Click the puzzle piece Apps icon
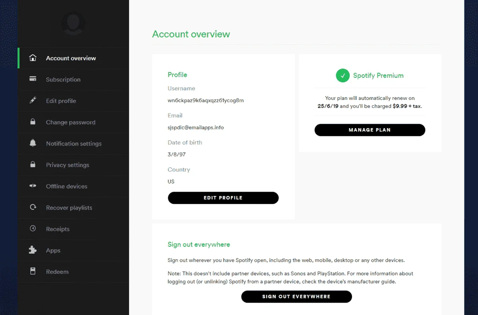 (33, 250)
